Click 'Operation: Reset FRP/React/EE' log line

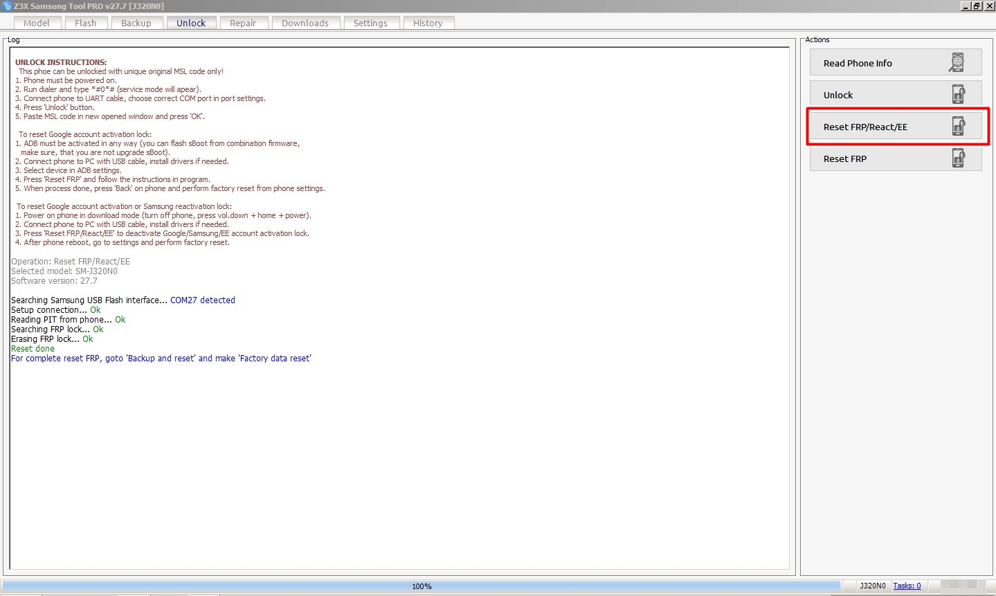pos(71,262)
